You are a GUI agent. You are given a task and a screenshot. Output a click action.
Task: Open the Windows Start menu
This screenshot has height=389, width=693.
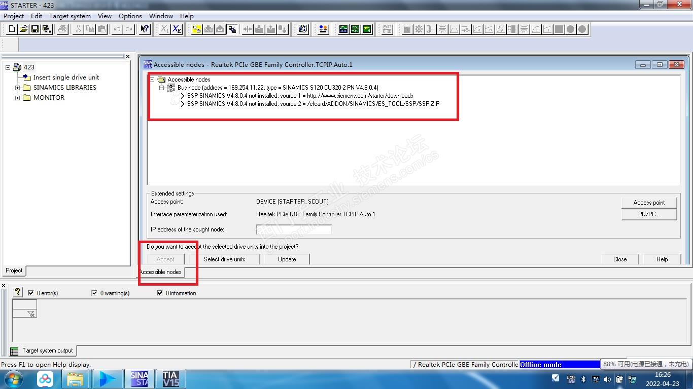point(13,379)
